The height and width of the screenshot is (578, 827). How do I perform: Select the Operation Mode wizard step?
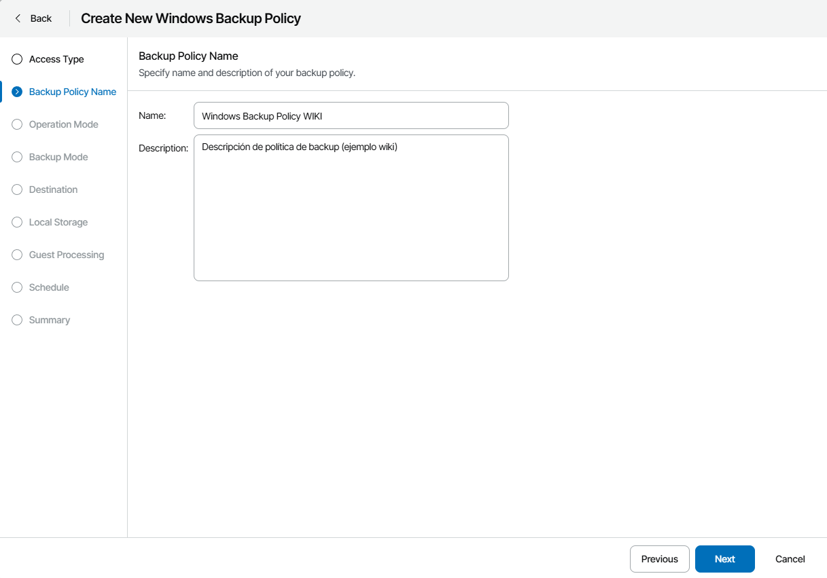[x=64, y=124]
